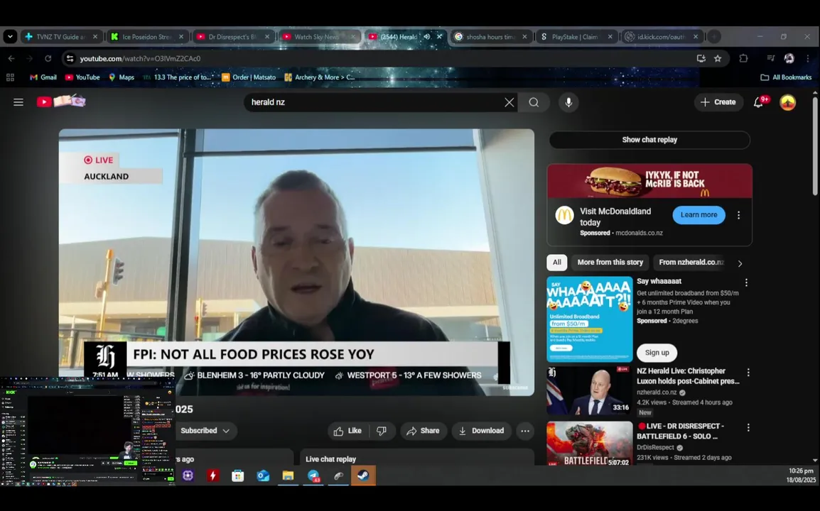Clear the search box text
This screenshot has height=511, width=820.
pyautogui.click(x=509, y=102)
